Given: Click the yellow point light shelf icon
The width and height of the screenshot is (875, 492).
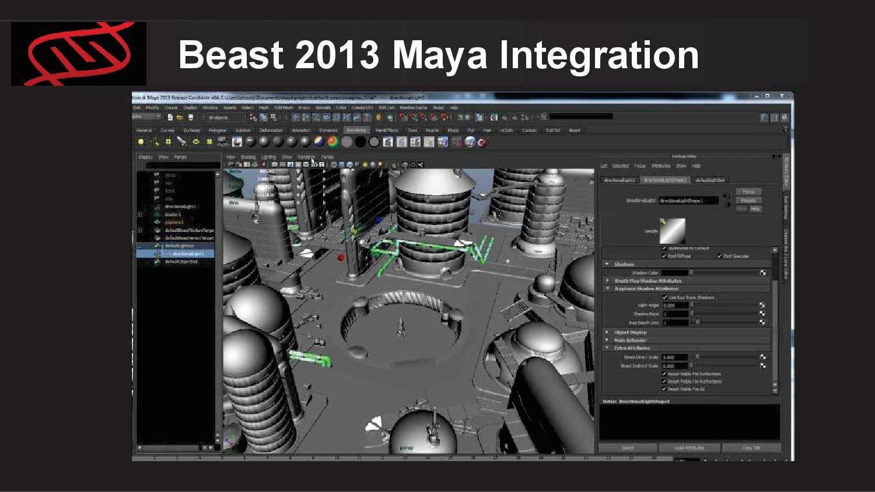Looking at the screenshot, I should pyautogui.click(x=141, y=142).
